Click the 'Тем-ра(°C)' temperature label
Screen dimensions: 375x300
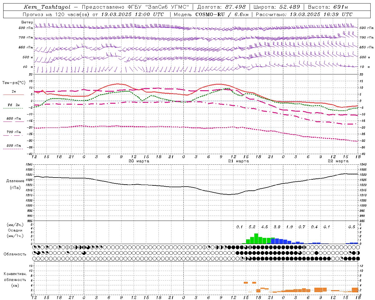point(14,83)
